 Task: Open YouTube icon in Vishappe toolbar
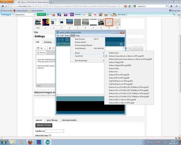(x=54, y=14)
